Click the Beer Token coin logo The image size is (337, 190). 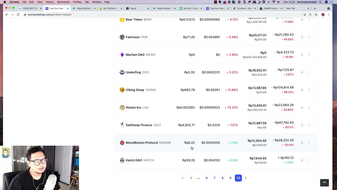click(122, 20)
